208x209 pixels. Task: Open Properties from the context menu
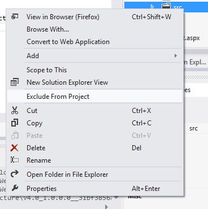94,189
